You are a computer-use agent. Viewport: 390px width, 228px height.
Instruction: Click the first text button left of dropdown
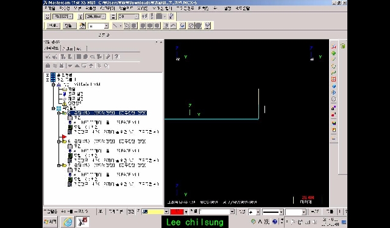(x=53, y=26)
